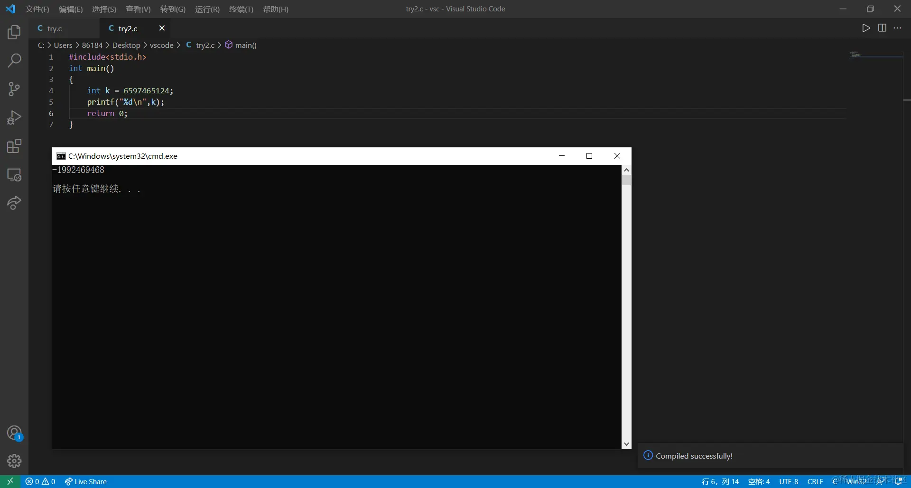911x488 pixels.
Task: Show errors and warnings in status bar
Action: coord(40,481)
